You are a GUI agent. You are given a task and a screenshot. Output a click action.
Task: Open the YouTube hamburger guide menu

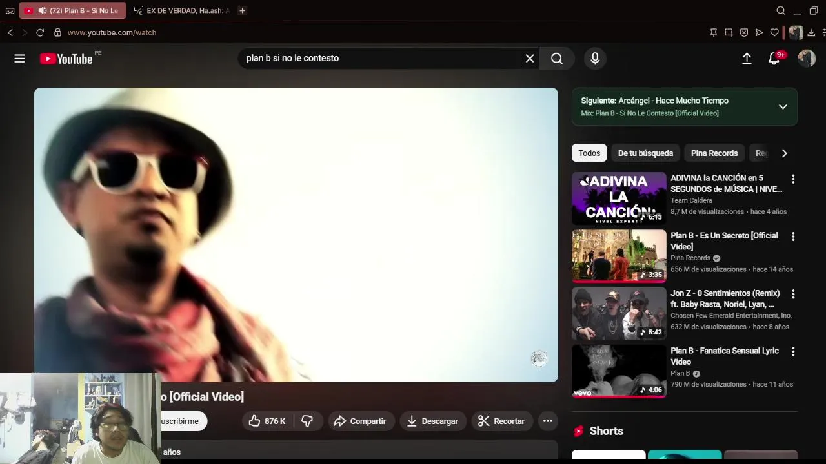click(19, 59)
